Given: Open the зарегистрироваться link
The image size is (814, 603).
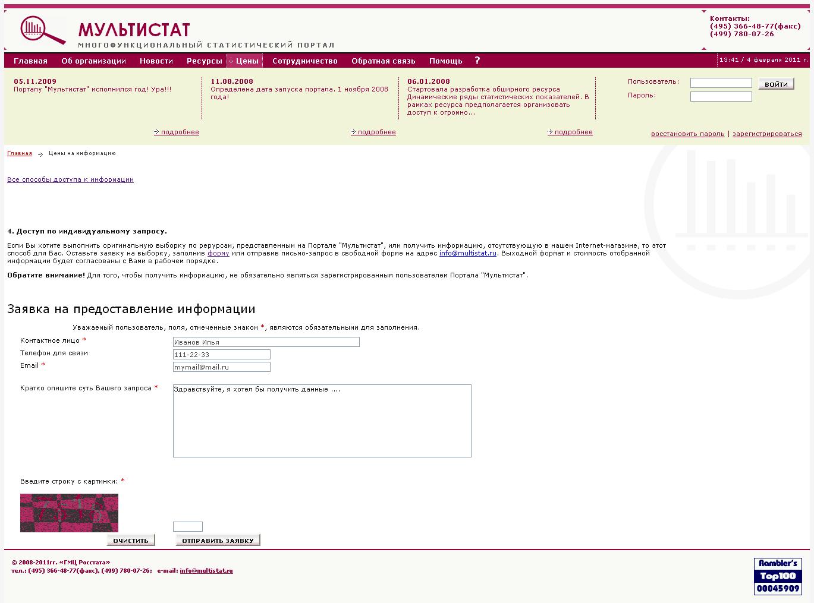Looking at the screenshot, I should tap(767, 134).
